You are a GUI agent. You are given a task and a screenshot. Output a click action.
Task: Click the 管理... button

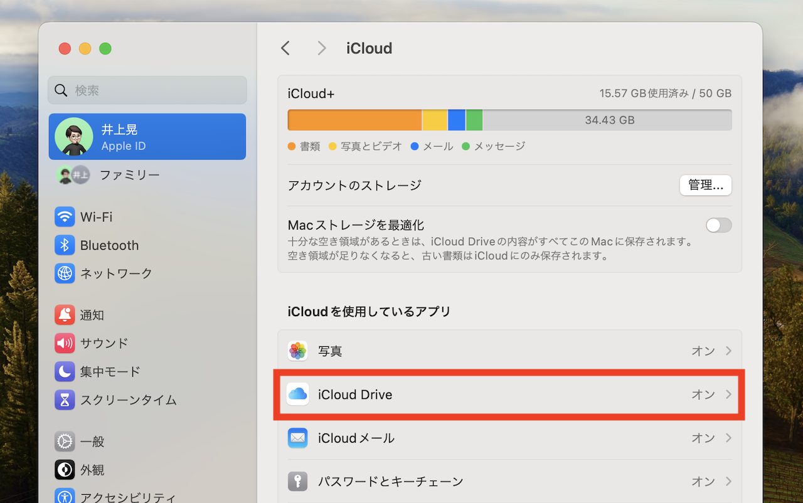706,185
